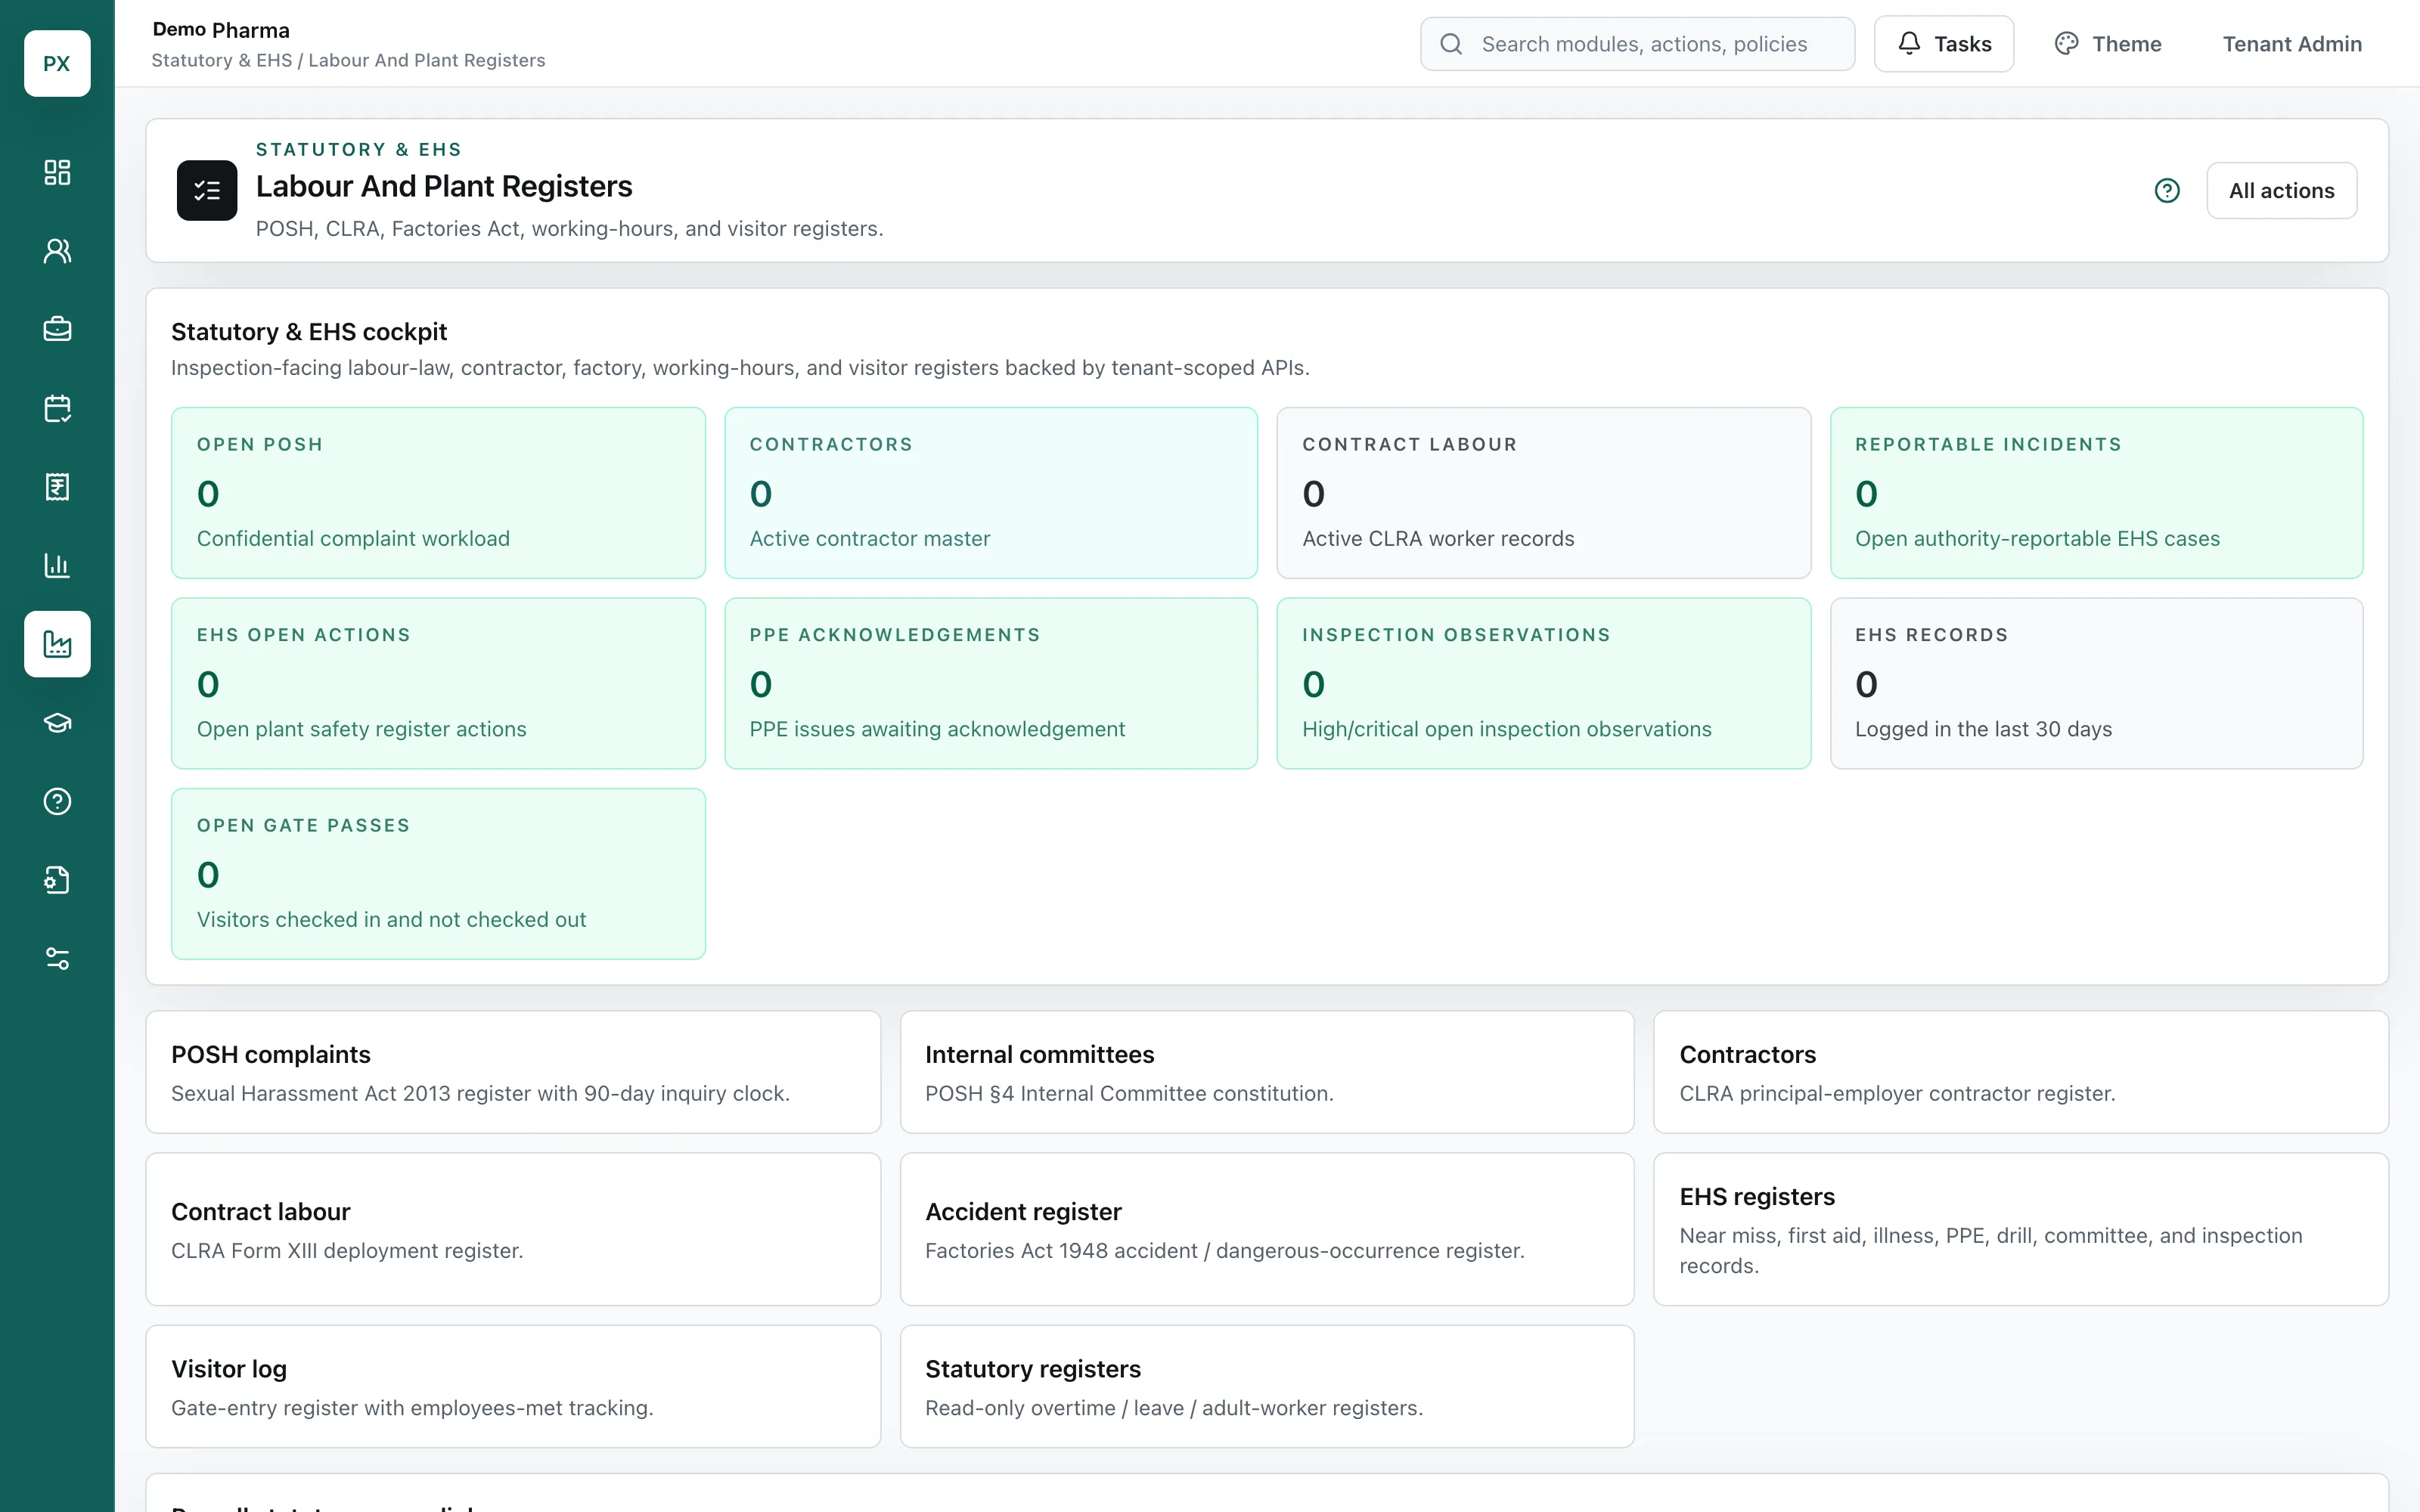Click 'High/critical open inspection observations' text

click(x=1506, y=729)
